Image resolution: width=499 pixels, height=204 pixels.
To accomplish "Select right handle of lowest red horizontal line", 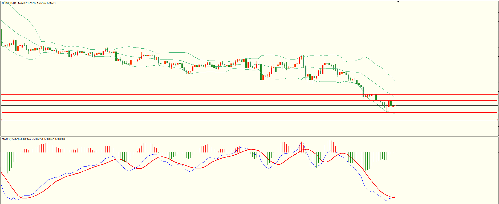I will click(x=498, y=120).
